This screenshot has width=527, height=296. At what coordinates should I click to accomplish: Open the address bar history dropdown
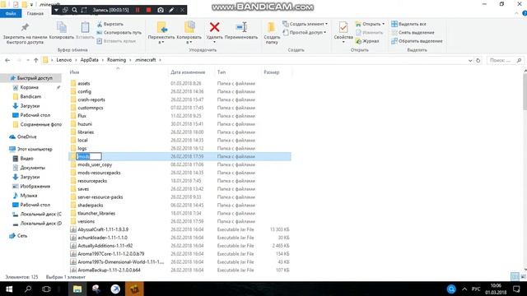[470, 60]
